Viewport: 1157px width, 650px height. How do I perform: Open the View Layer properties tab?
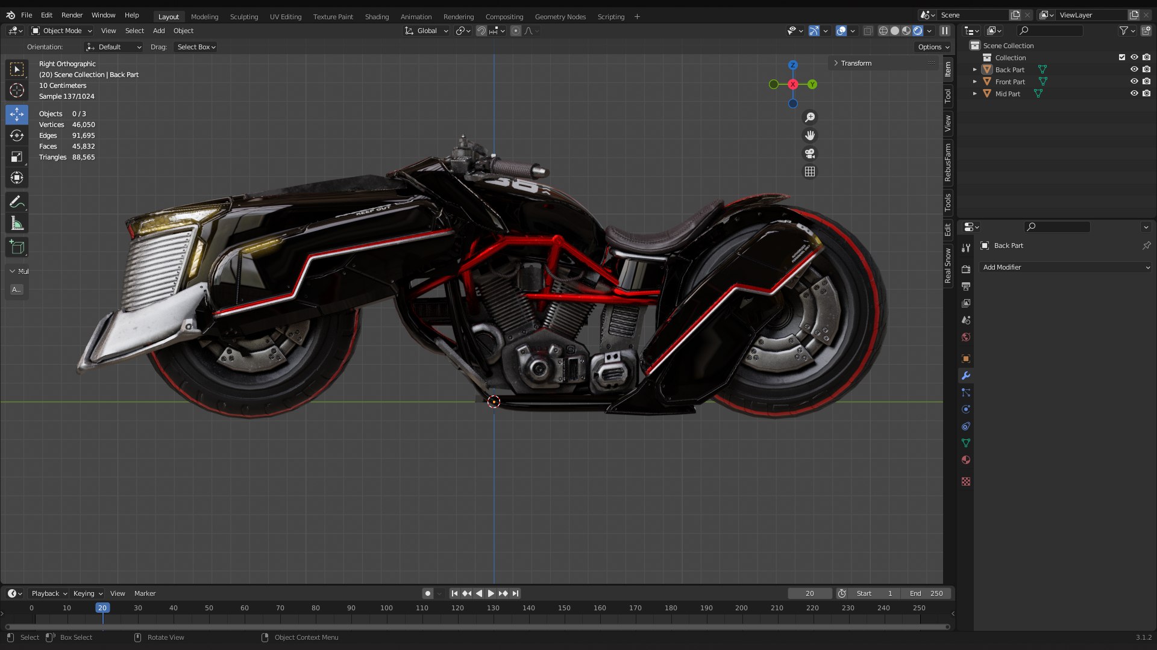tap(966, 303)
